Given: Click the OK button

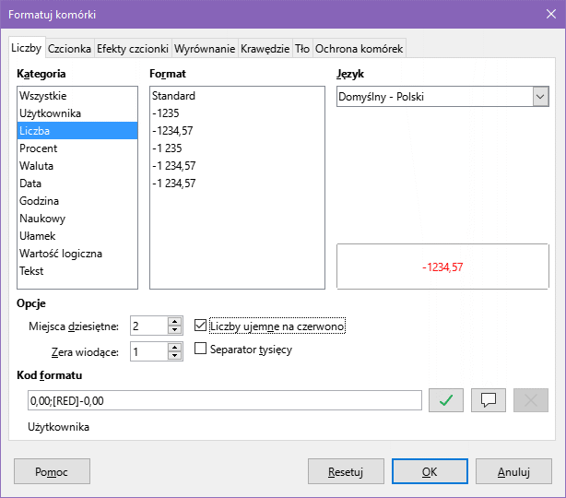Looking at the screenshot, I should pyautogui.click(x=430, y=471).
